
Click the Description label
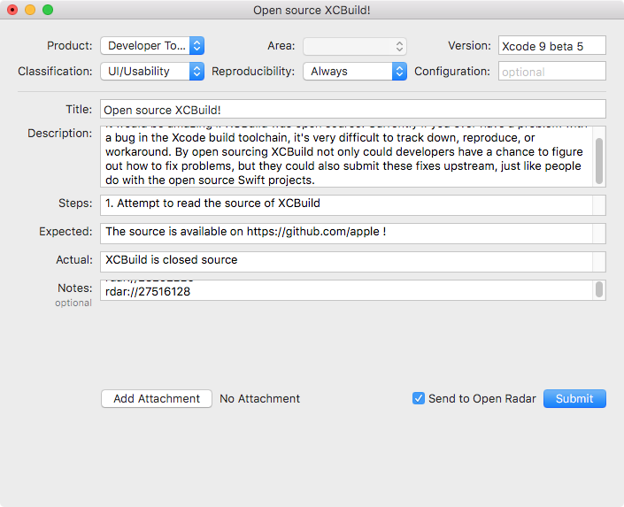pyautogui.click(x=59, y=134)
